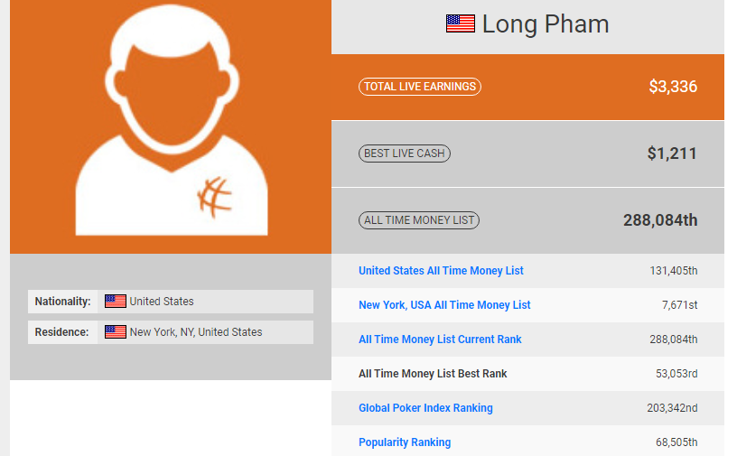This screenshot has height=456, width=737.
Task: Click the United States nationality text
Action: pos(162,302)
